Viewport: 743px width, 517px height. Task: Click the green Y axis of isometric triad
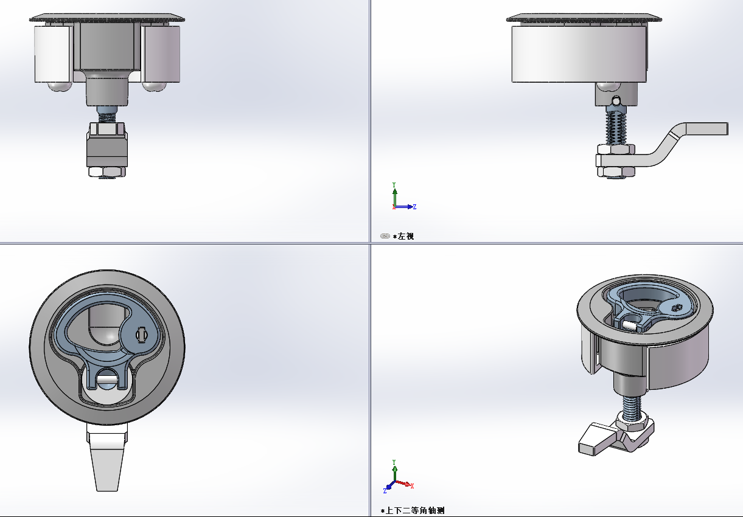[395, 470]
